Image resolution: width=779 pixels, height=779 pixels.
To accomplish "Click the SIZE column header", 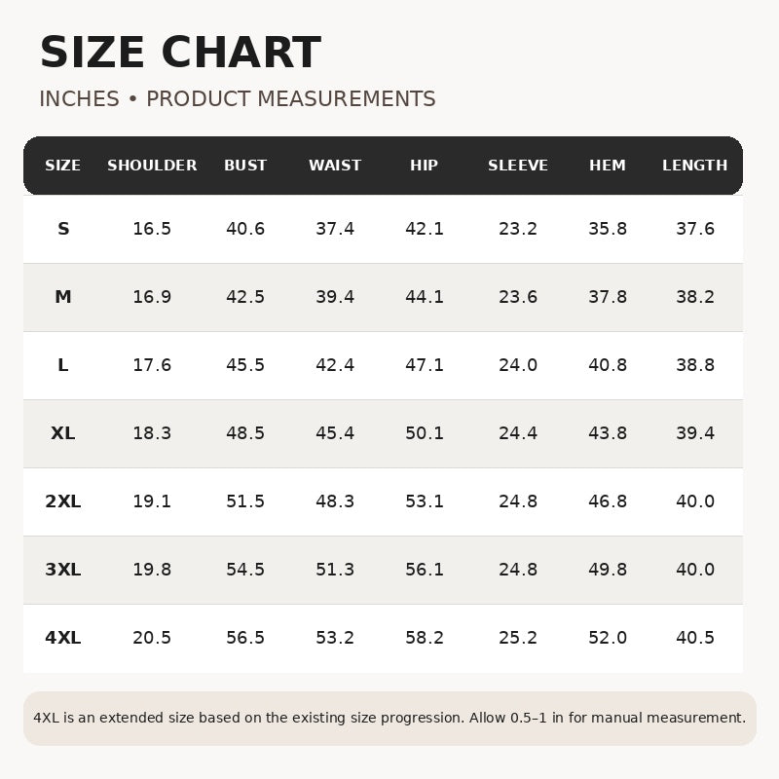I will click(62, 166).
